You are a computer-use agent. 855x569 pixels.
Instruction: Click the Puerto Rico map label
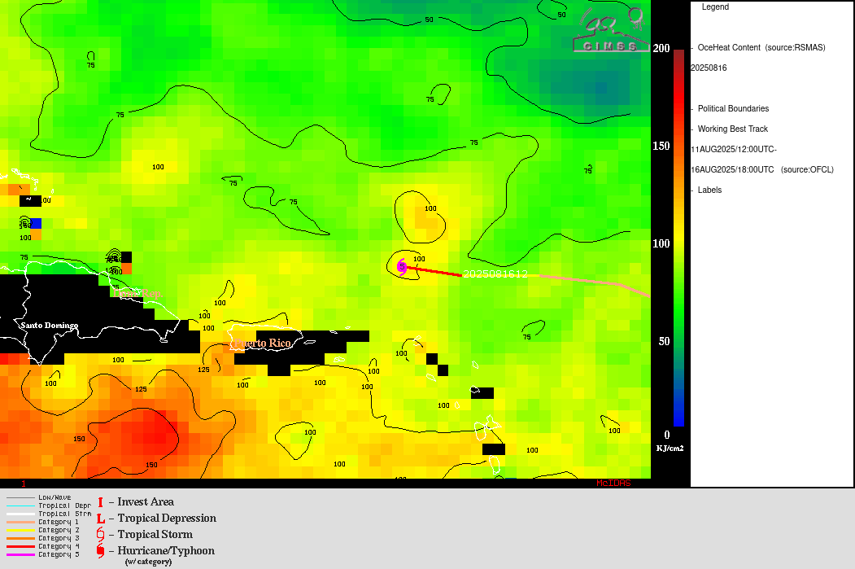point(262,344)
